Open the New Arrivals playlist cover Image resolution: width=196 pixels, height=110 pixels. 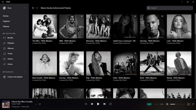click(x=45, y=64)
